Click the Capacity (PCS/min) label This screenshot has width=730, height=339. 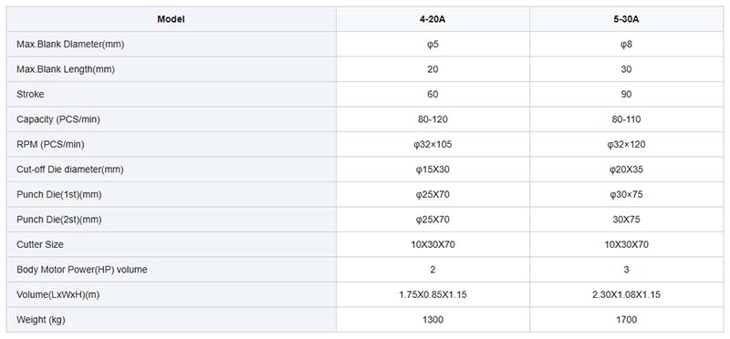coord(58,119)
